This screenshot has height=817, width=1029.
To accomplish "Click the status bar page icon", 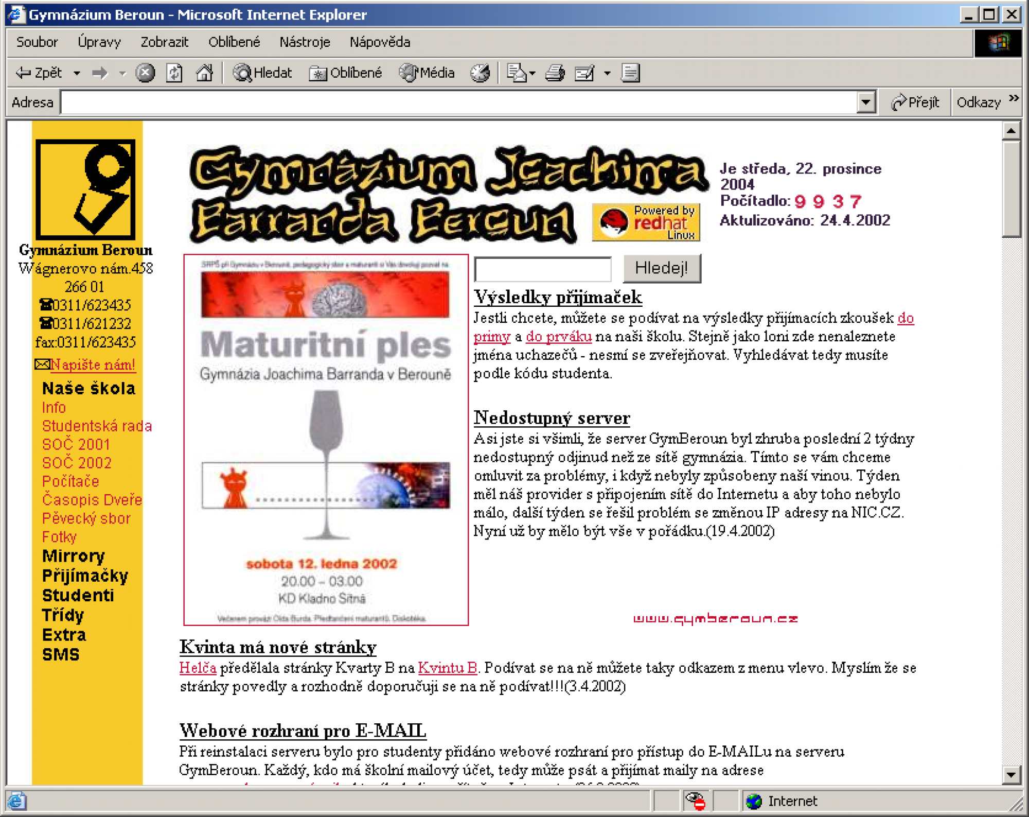I will coord(16,801).
